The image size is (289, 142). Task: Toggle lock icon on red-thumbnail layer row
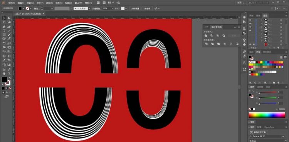pyautogui.click(x=254, y=44)
